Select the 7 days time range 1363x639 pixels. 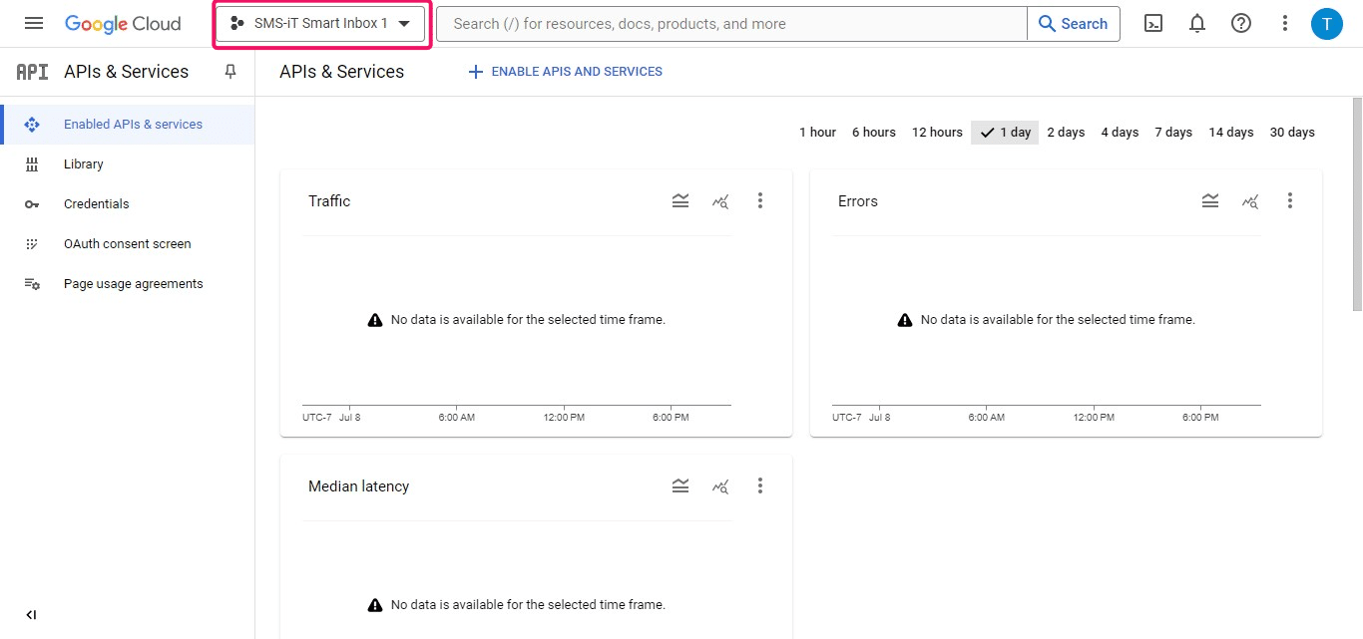[1173, 131]
